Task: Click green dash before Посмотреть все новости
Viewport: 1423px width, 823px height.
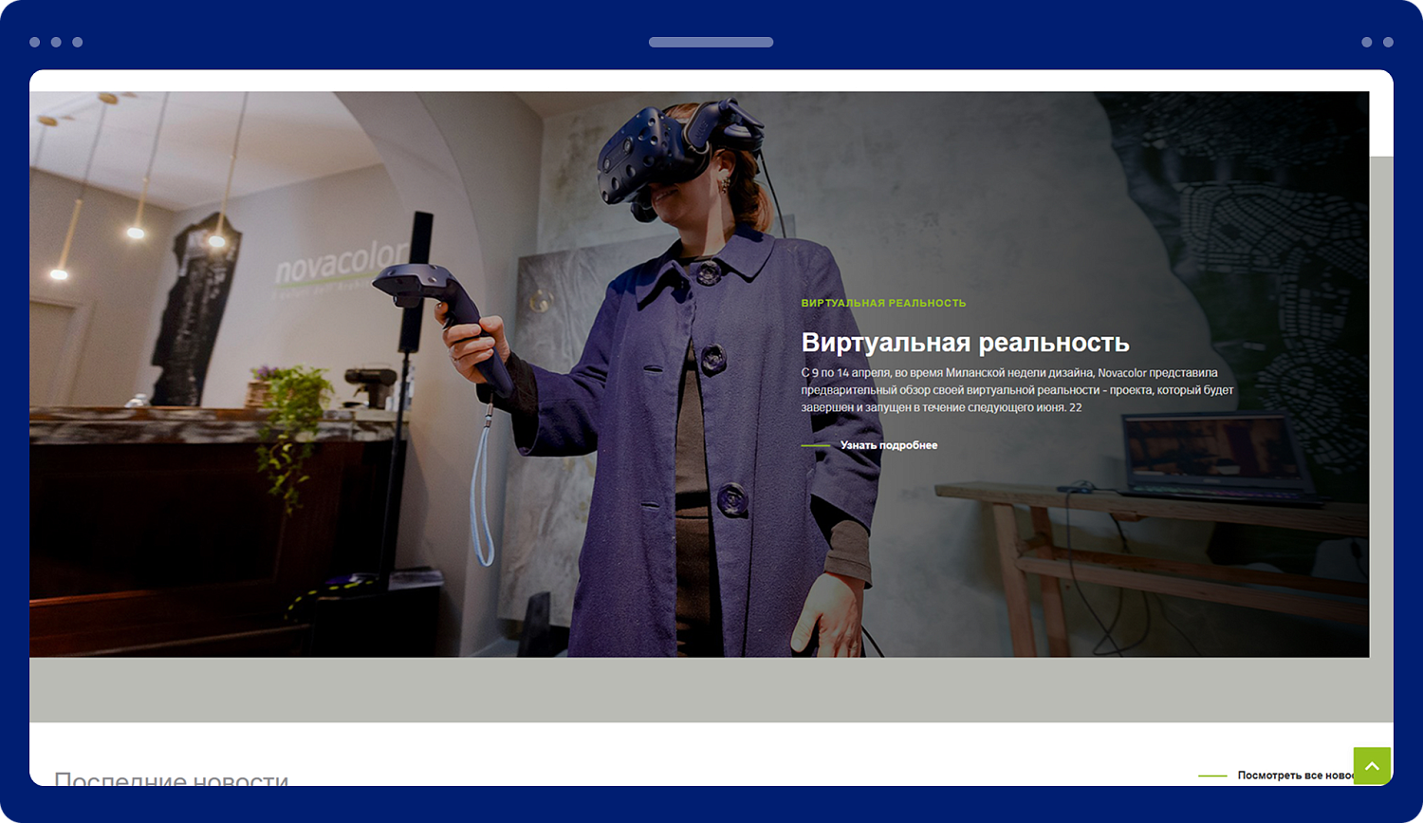Action: [x=1212, y=776]
